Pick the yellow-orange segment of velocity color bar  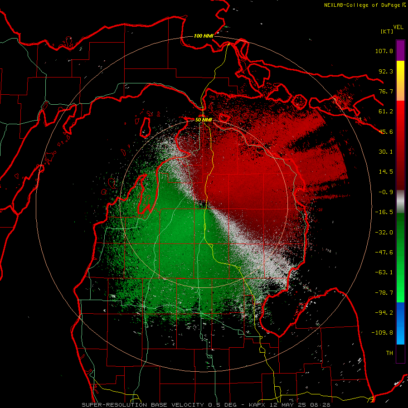[400, 81]
